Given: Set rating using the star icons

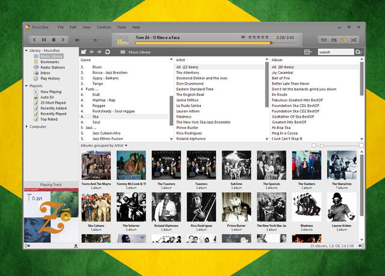Looking at the screenshot, I should pos(258,37).
